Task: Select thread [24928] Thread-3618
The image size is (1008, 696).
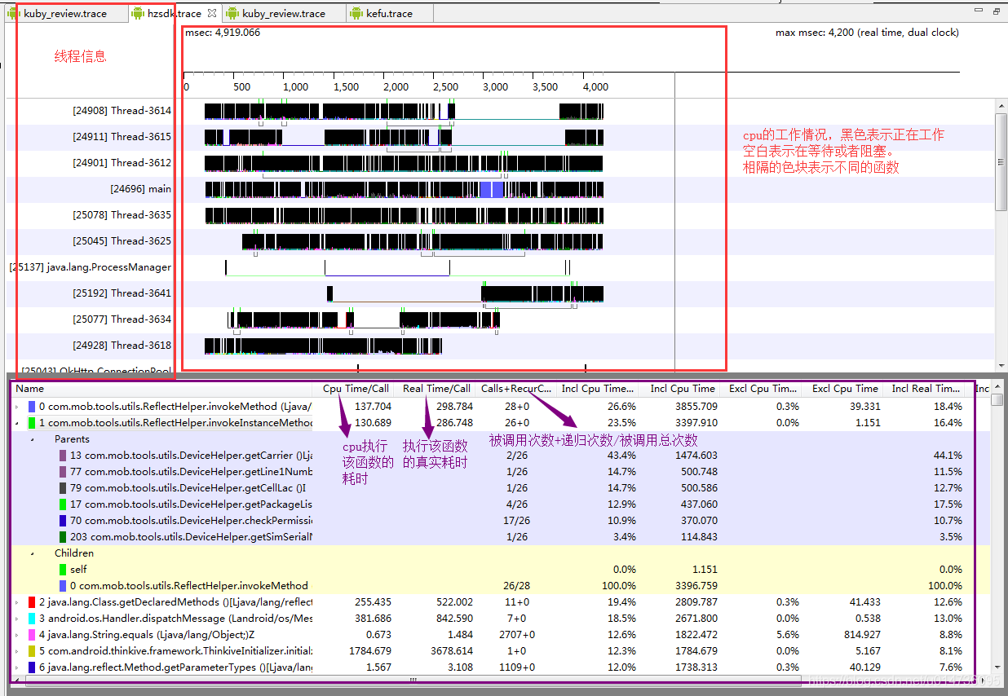Action: click(x=122, y=346)
